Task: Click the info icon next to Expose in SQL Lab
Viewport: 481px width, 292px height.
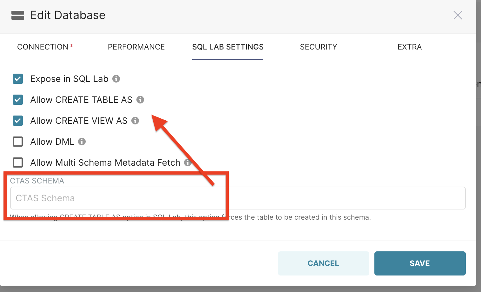Action: click(116, 79)
